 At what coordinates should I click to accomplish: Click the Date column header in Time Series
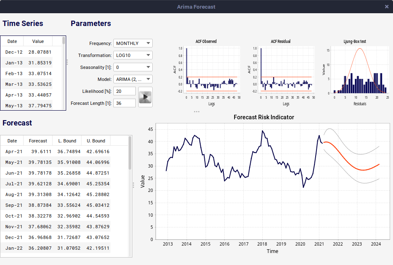pyautogui.click(x=12, y=41)
